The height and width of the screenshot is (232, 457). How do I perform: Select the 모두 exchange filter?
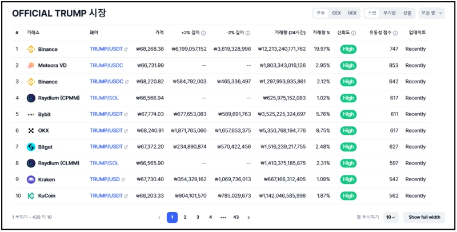[x=321, y=13]
